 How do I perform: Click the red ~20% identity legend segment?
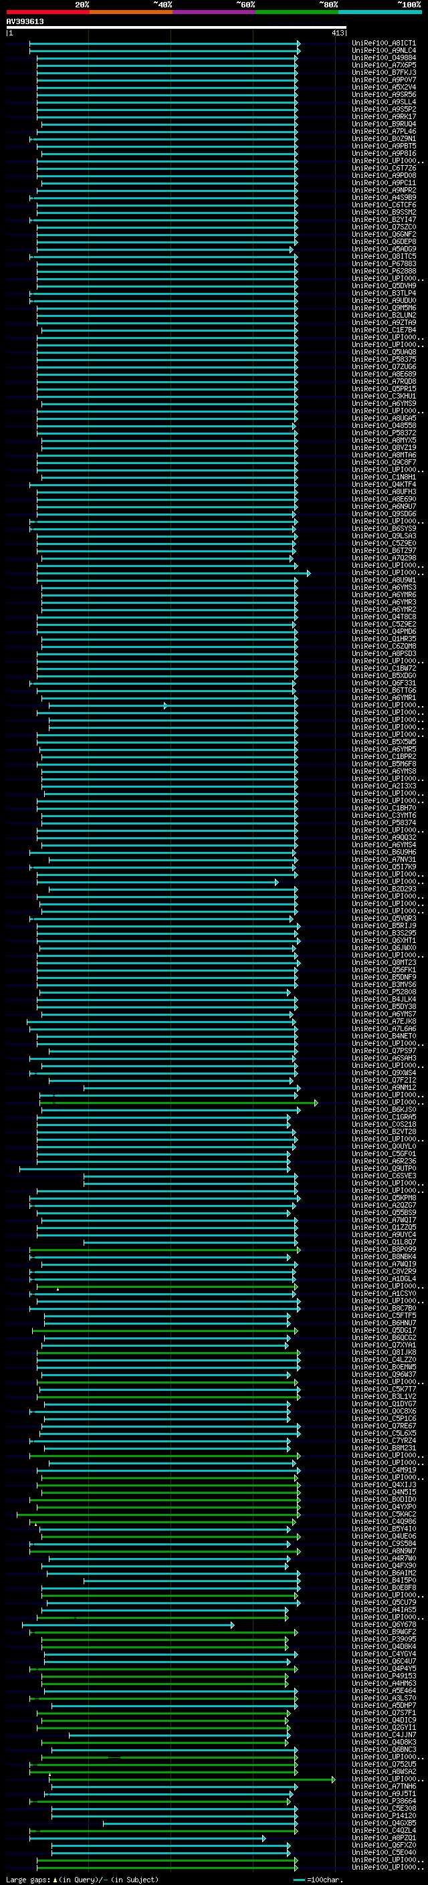[47, 12]
